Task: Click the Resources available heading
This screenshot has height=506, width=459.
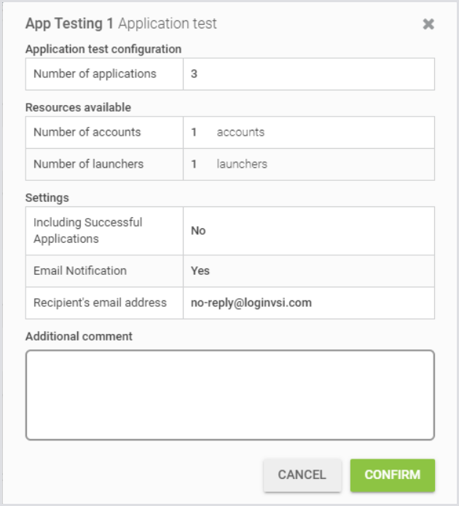Action: click(x=78, y=107)
